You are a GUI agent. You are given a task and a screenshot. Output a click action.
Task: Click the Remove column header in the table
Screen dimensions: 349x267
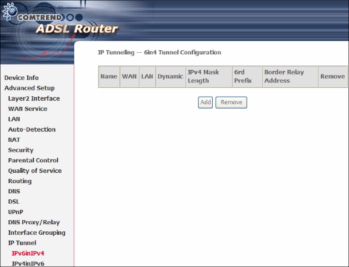(x=333, y=77)
